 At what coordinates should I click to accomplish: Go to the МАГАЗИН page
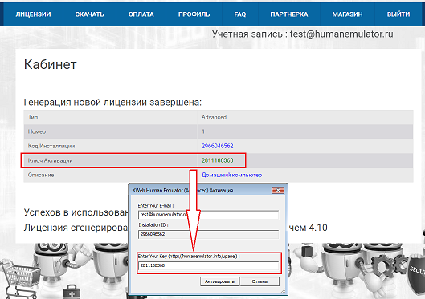click(347, 14)
